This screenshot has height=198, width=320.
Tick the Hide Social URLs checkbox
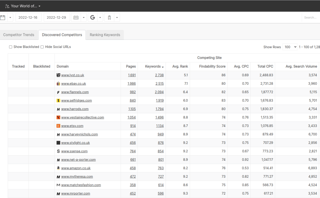(42, 47)
